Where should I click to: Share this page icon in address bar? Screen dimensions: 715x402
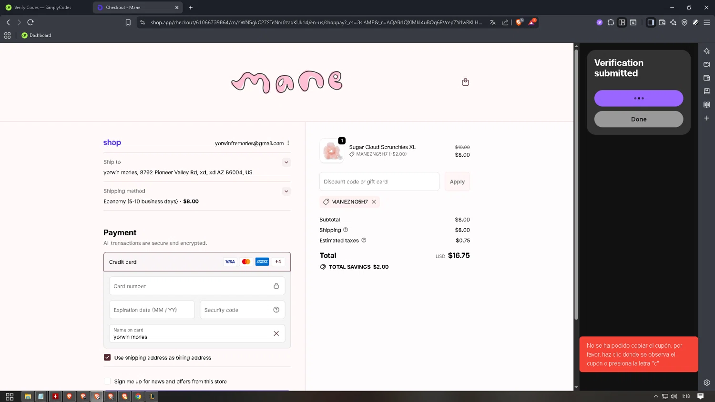click(x=505, y=22)
